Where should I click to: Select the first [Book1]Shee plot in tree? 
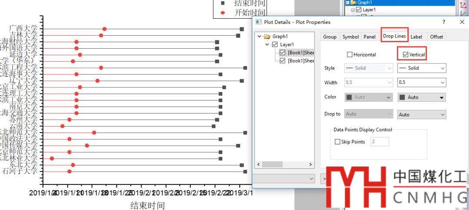click(x=301, y=53)
